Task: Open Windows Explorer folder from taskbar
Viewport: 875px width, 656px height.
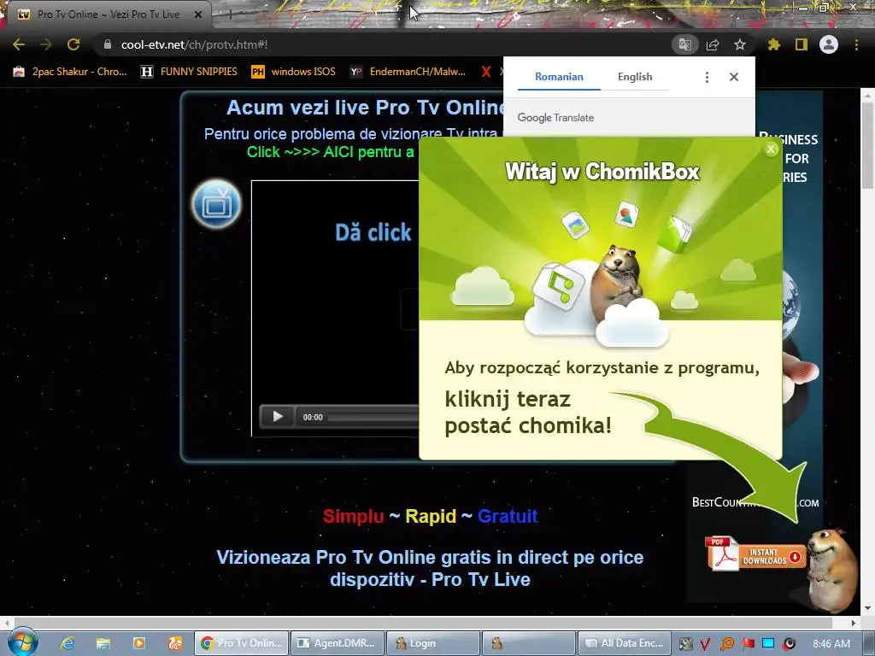Action: point(103,643)
